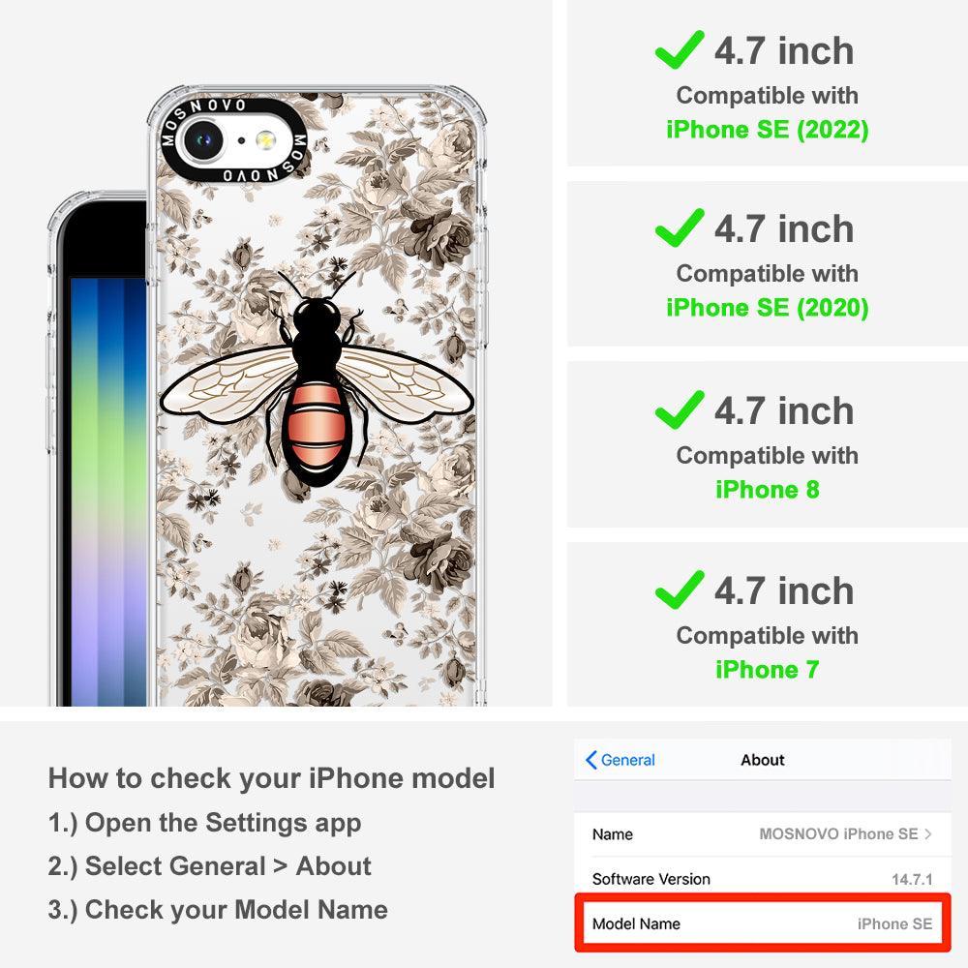Click the iPhone 7 green label

[768, 670]
